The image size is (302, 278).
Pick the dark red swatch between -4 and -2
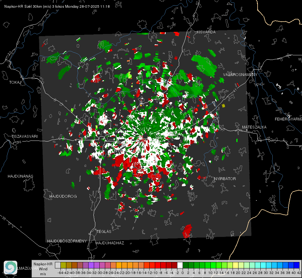click(174, 265)
